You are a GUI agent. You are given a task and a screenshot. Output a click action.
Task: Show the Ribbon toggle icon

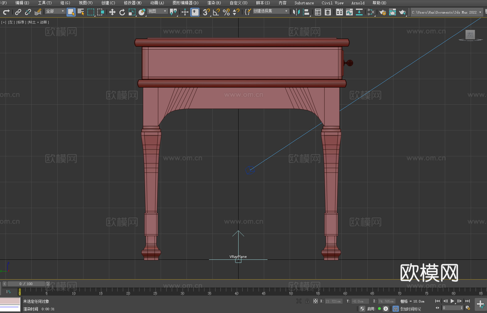click(x=340, y=12)
